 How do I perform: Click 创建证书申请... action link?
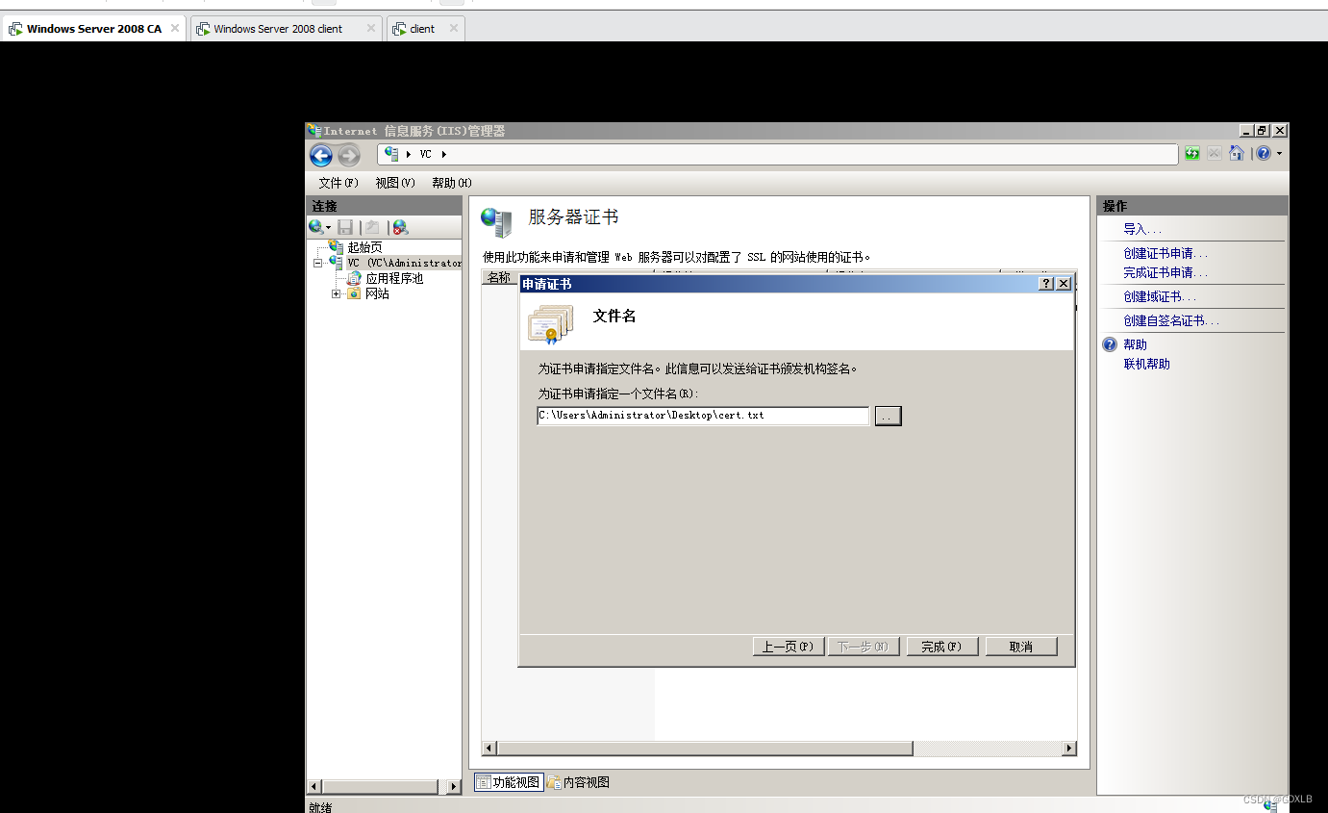(1165, 253)
